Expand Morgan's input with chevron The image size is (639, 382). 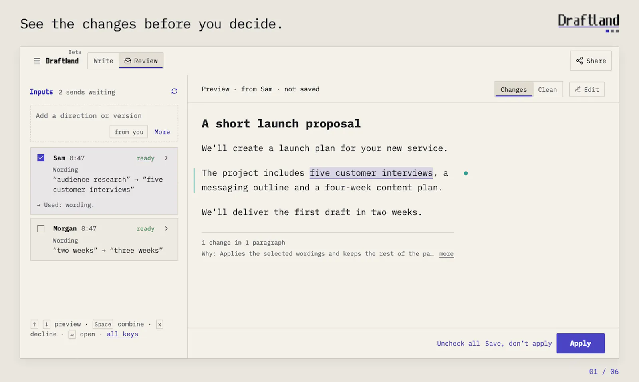tap(166, 229)
